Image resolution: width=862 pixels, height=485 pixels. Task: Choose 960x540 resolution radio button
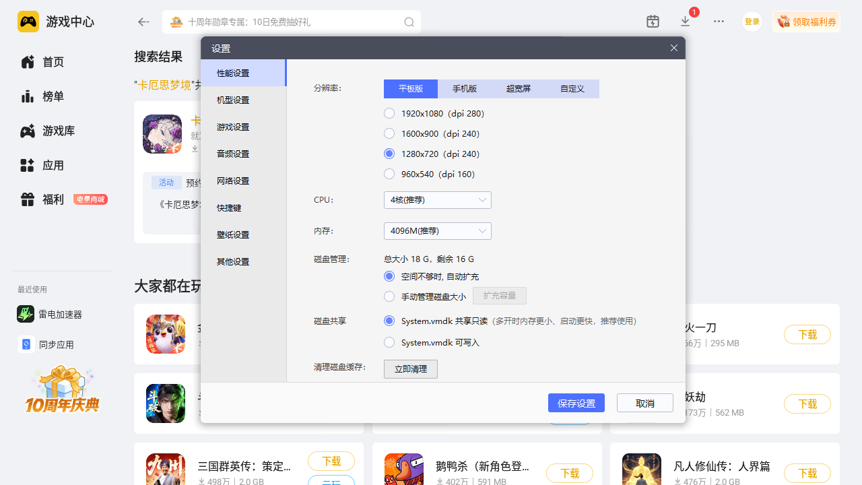(x=389, y=174)
